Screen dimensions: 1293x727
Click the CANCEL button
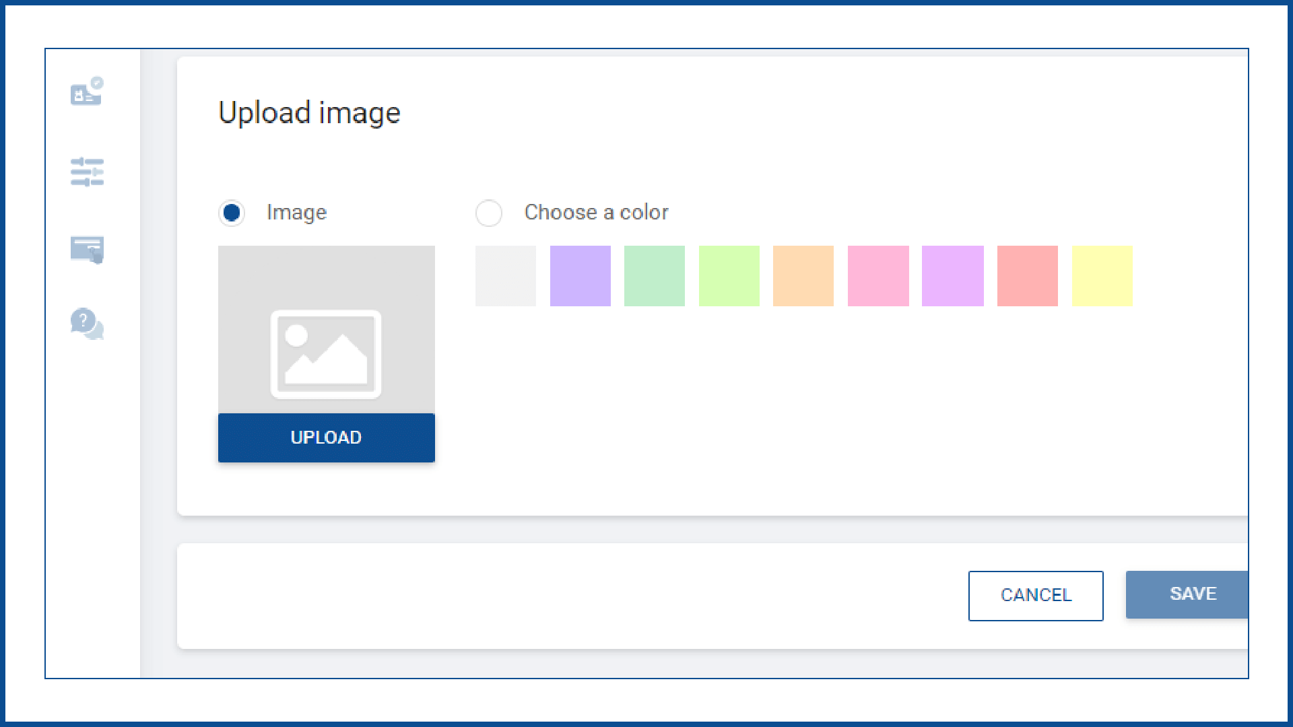click(1035, 595)
